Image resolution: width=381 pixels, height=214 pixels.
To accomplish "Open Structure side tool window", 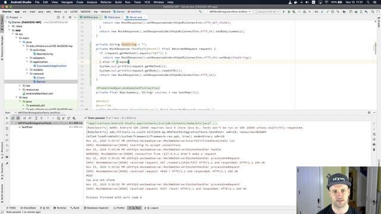I will pos(2,150).
